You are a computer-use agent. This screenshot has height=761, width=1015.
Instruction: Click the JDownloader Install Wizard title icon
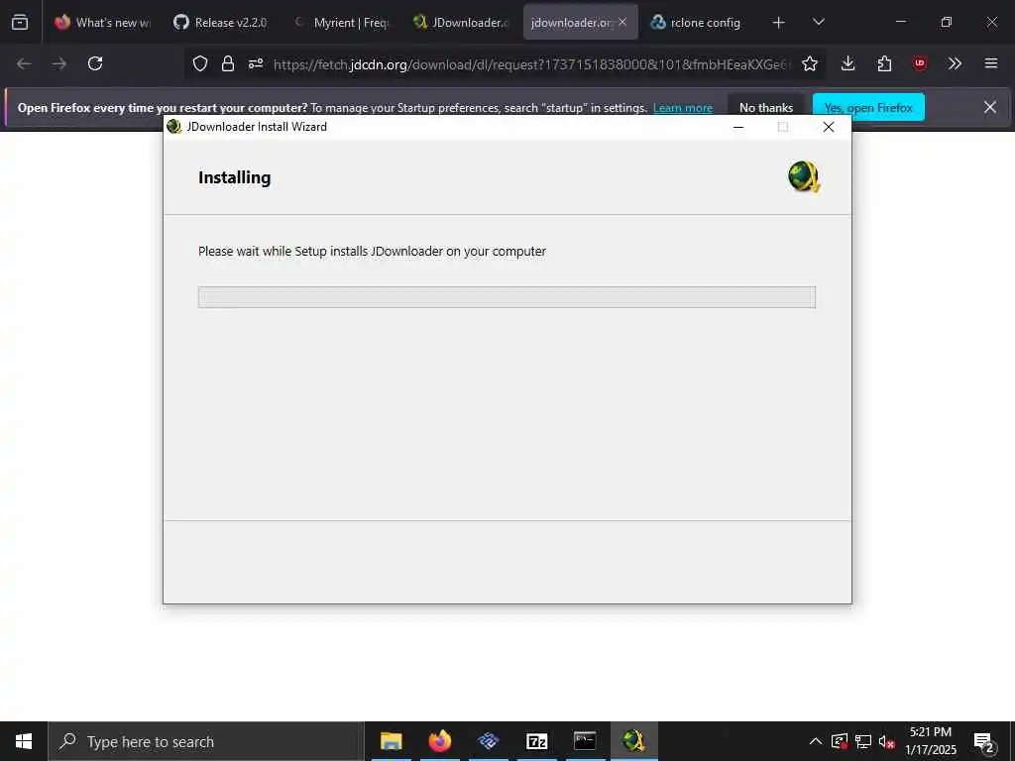click(x=173, y=126)
